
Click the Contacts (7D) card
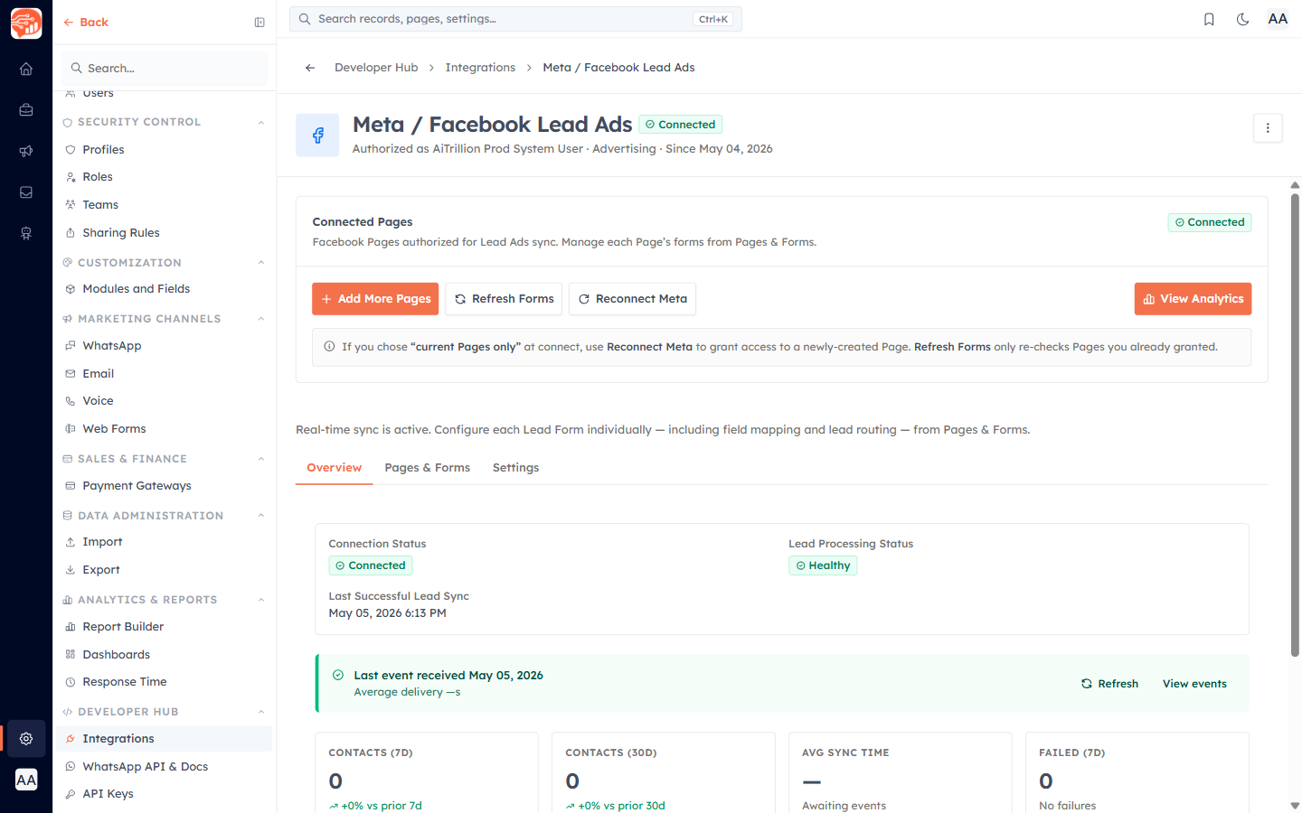427,773
